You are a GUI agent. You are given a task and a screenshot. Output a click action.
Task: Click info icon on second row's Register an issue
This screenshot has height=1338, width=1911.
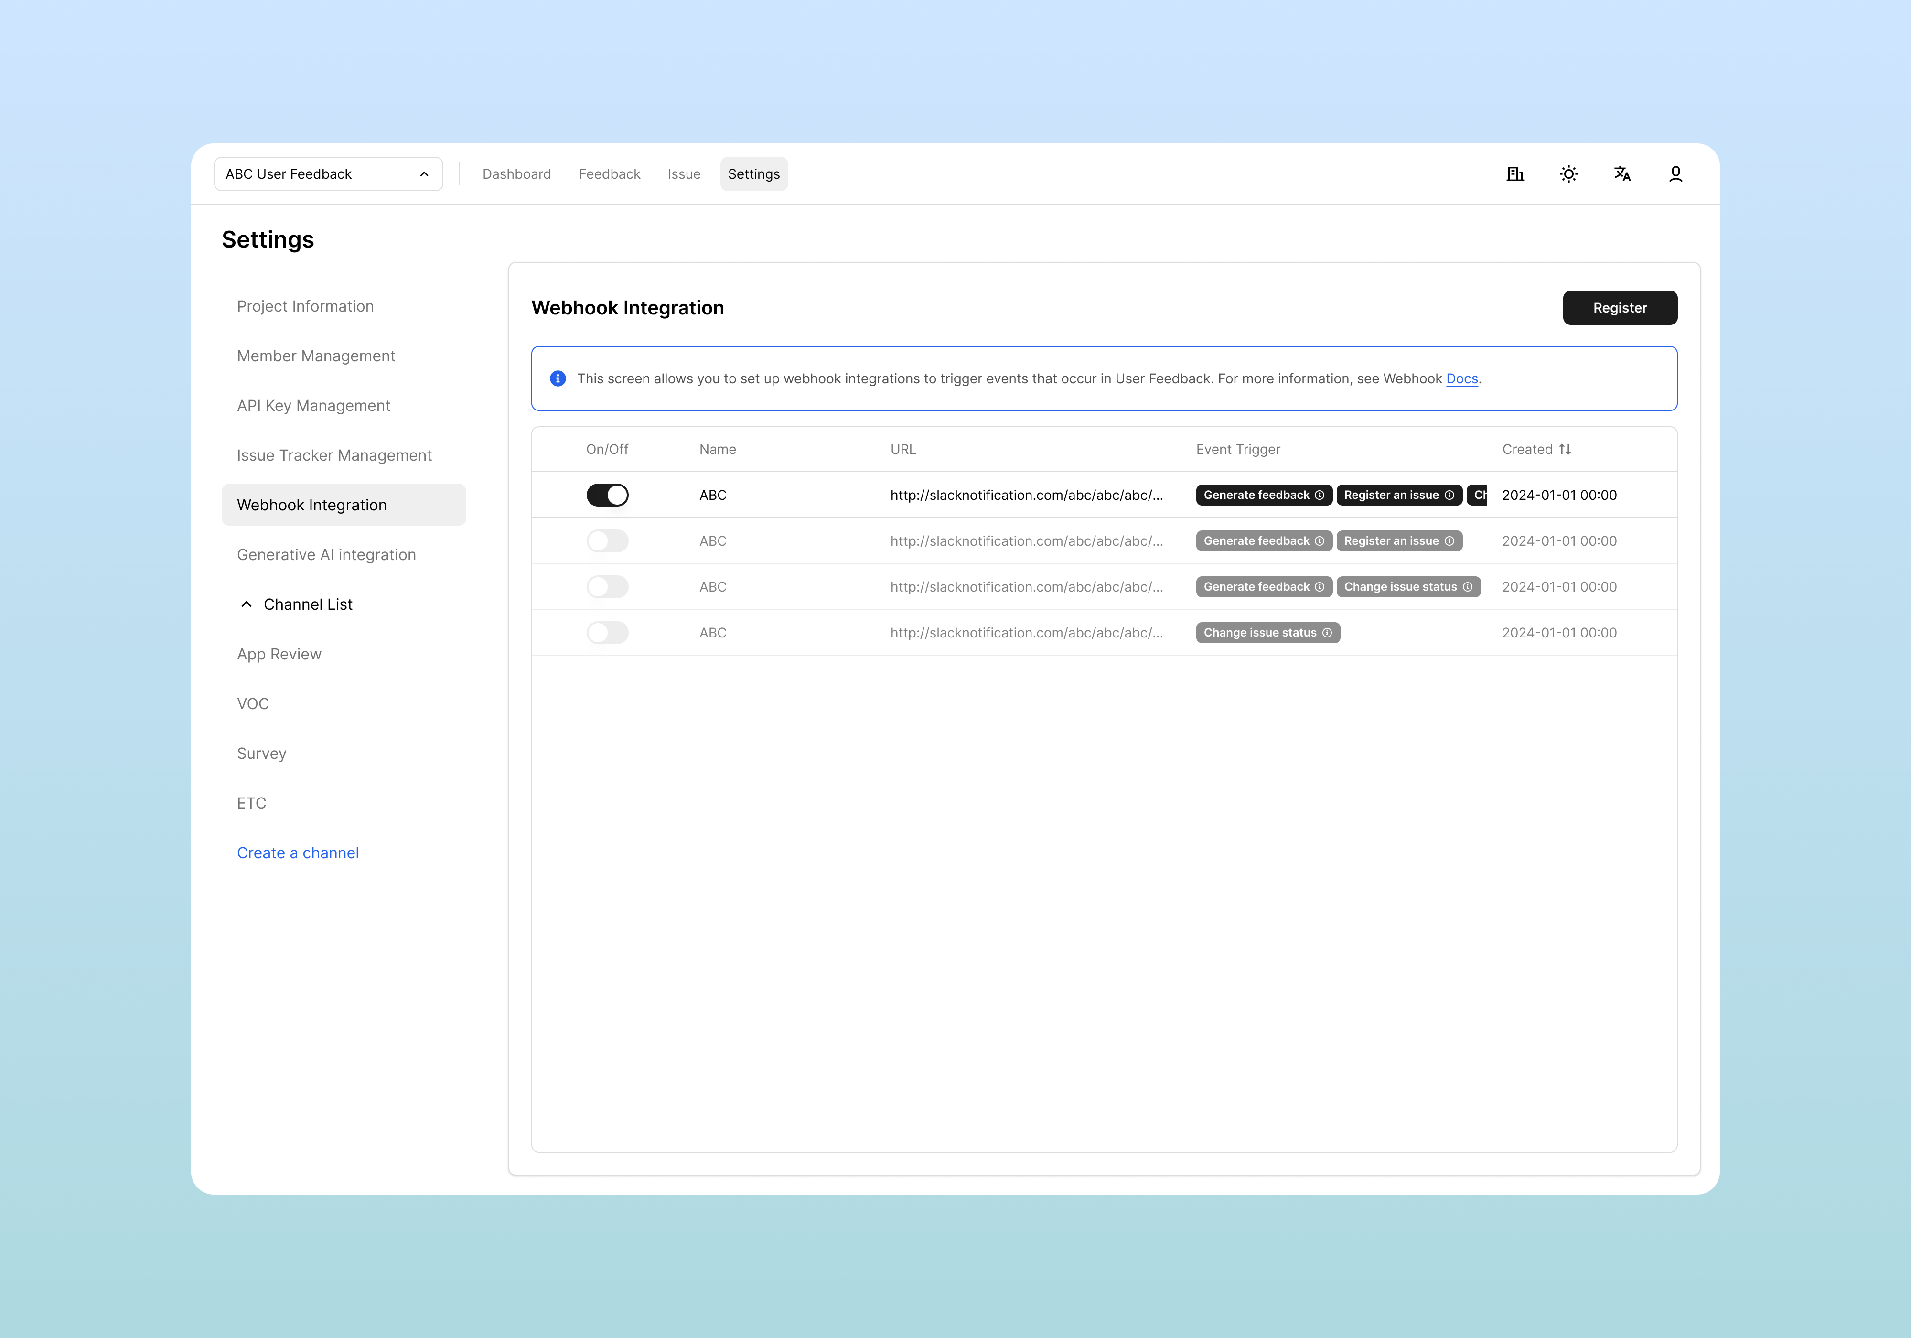1449,540
